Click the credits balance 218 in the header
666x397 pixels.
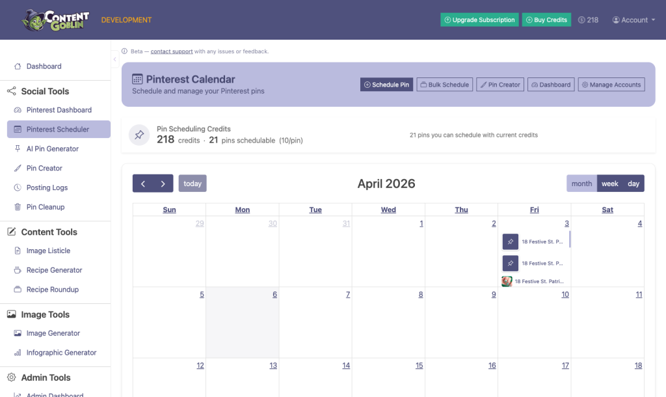click(588, 20)
